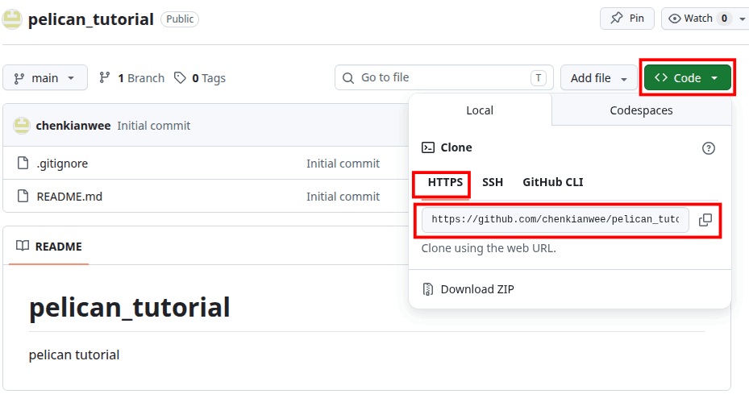The width and height of the screenshot is (749, 394).
Task: Click the repository owner avatar beside title
Action: pyautogui.click(x=12, y=19)
